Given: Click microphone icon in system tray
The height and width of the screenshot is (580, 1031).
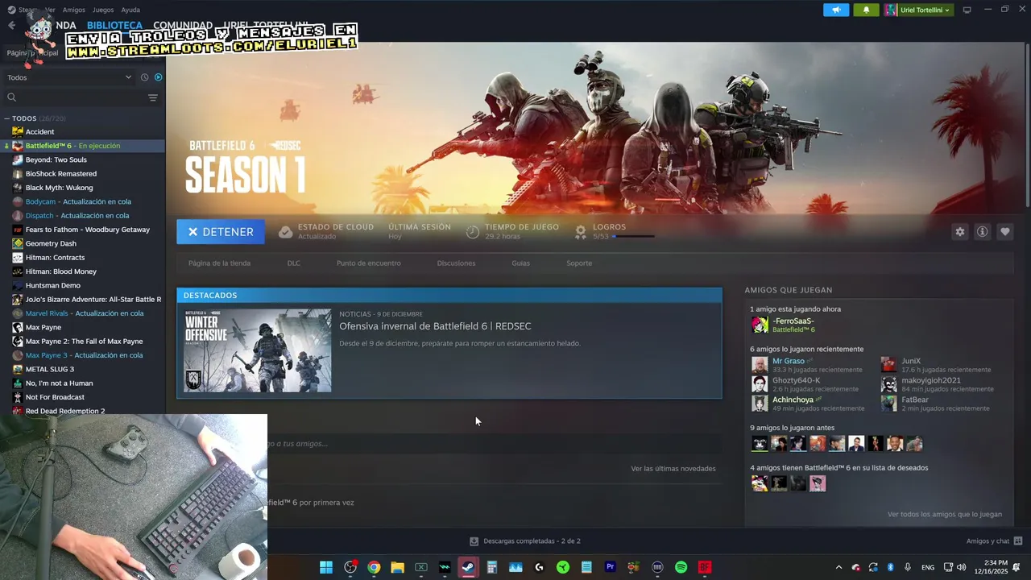Looking at the screenshot, I should pyautogui.click(x=908, y=567).
